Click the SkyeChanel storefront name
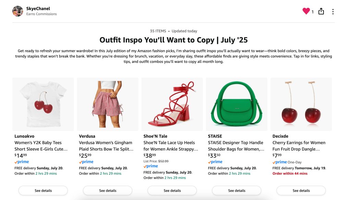The height and width of the screenshot is (200, 351). [38, 9]
